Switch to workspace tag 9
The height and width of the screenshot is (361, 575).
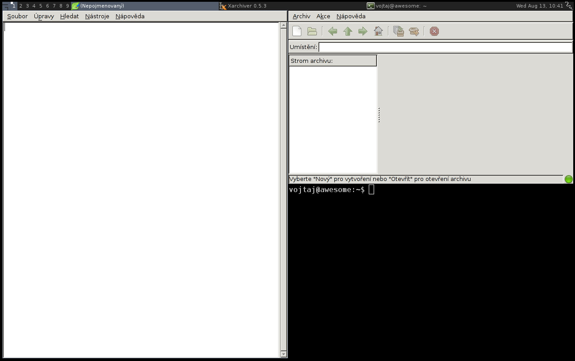coord(67,6)
